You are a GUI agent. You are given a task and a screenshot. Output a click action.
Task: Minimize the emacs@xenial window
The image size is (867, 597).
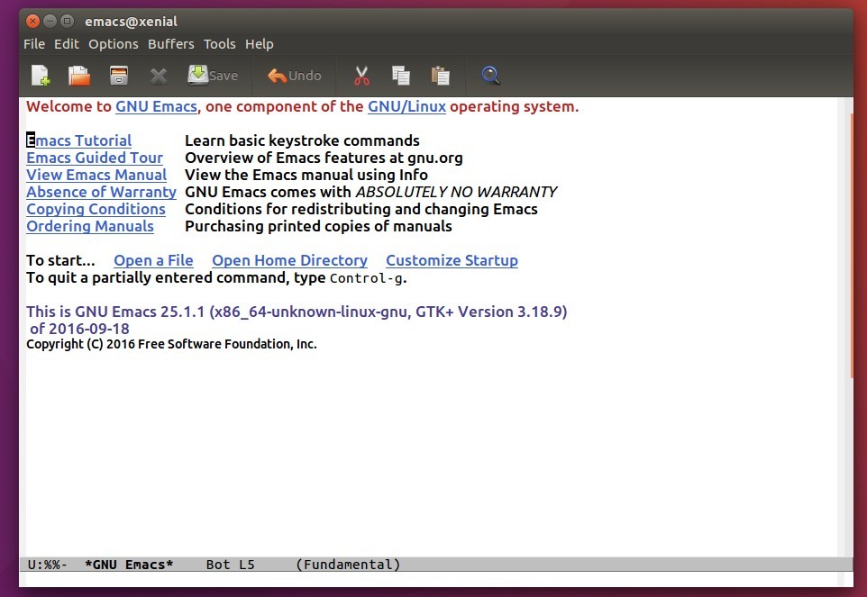50,22
